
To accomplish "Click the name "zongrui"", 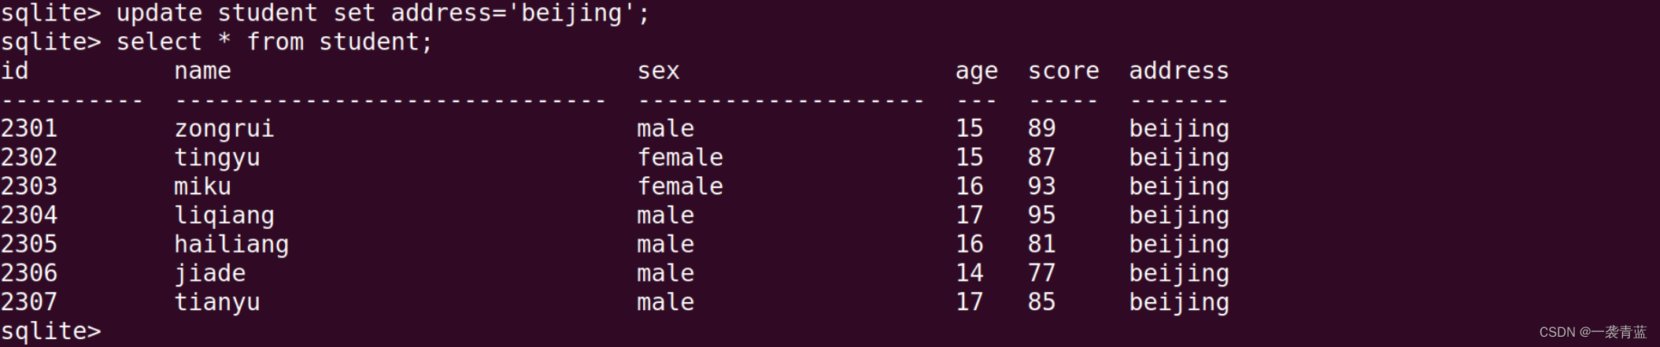I will coord(224,128).
